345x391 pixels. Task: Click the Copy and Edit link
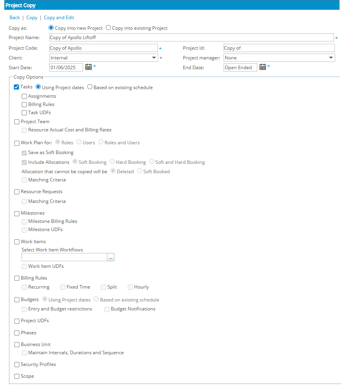click(x=59, y=18)
